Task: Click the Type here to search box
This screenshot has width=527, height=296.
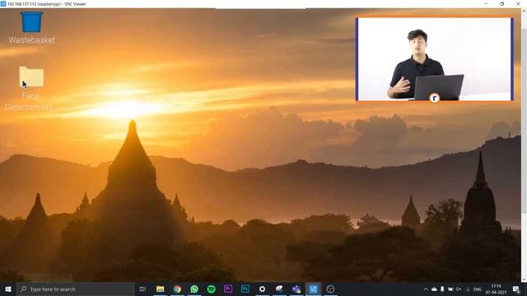Action: (75, 289)
